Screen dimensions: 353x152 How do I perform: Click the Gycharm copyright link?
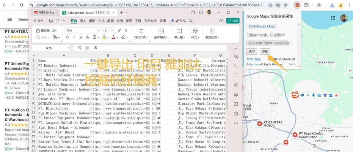pos(254,65)
